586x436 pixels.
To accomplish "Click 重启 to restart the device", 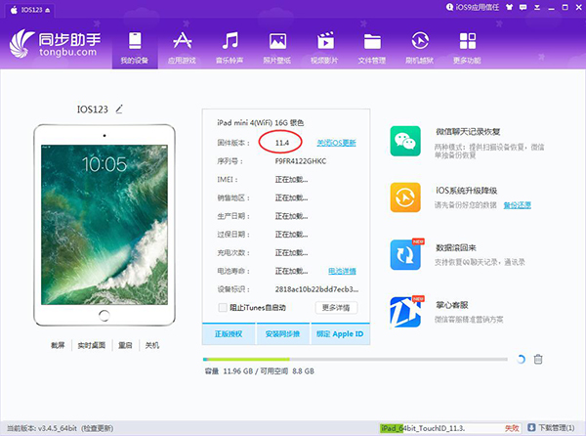I will tap(125, 345).
